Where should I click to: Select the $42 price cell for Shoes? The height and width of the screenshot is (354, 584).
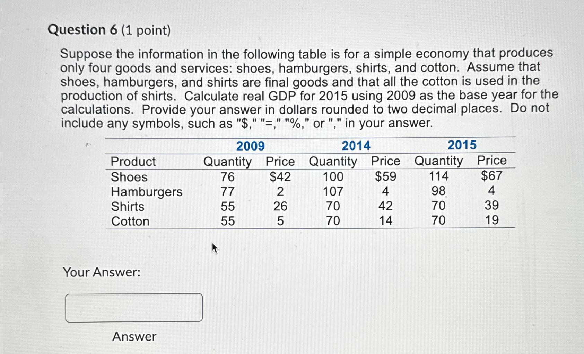279,177
